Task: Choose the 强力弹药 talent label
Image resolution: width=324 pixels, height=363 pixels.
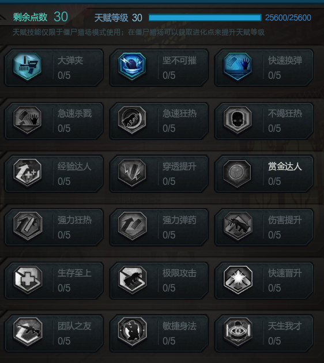Action: pos(179,220)
